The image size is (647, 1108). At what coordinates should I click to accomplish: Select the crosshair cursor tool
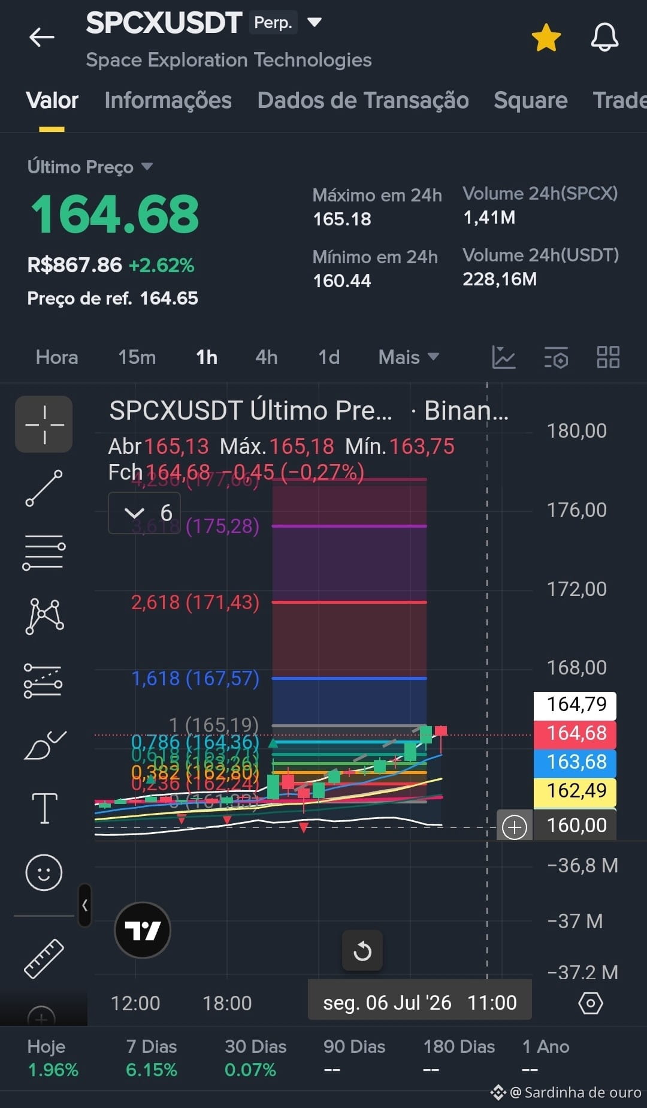(x=44, y=424)
